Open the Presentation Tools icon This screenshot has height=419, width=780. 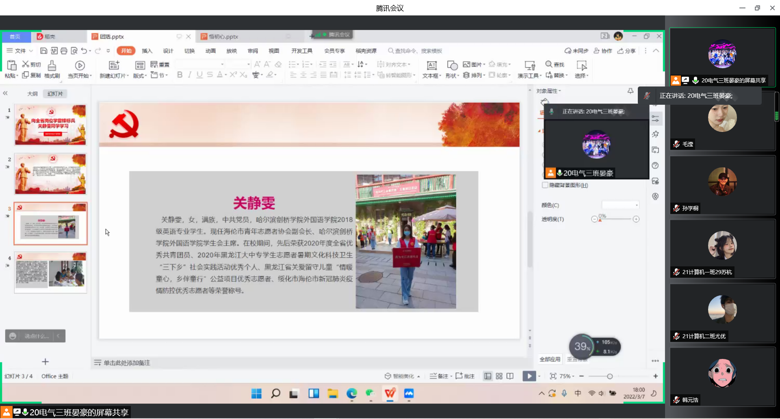point(530,65)
